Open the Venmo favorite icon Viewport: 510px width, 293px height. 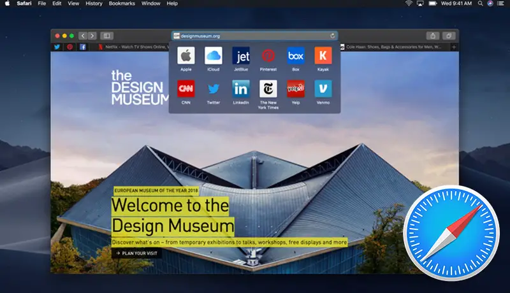(323, 89)
